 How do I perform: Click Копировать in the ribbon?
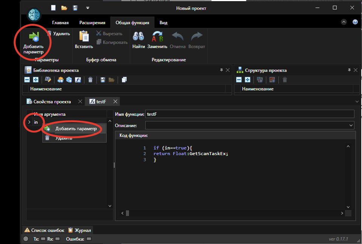click(112, 42)
